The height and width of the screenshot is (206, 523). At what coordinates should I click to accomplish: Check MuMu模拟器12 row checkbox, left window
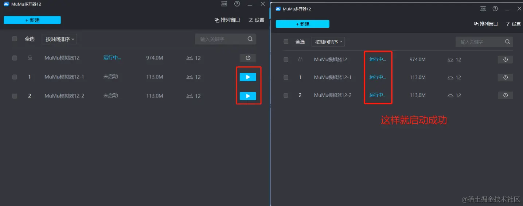coord(15,58)
